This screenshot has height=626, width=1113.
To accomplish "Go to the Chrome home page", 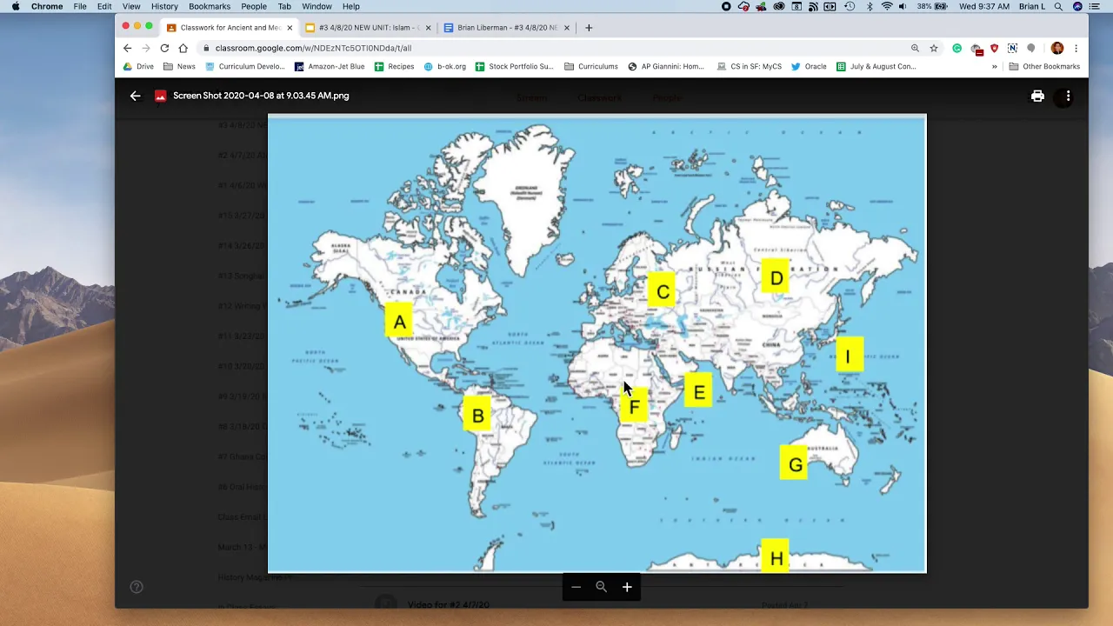I will (x=183, y=48).
